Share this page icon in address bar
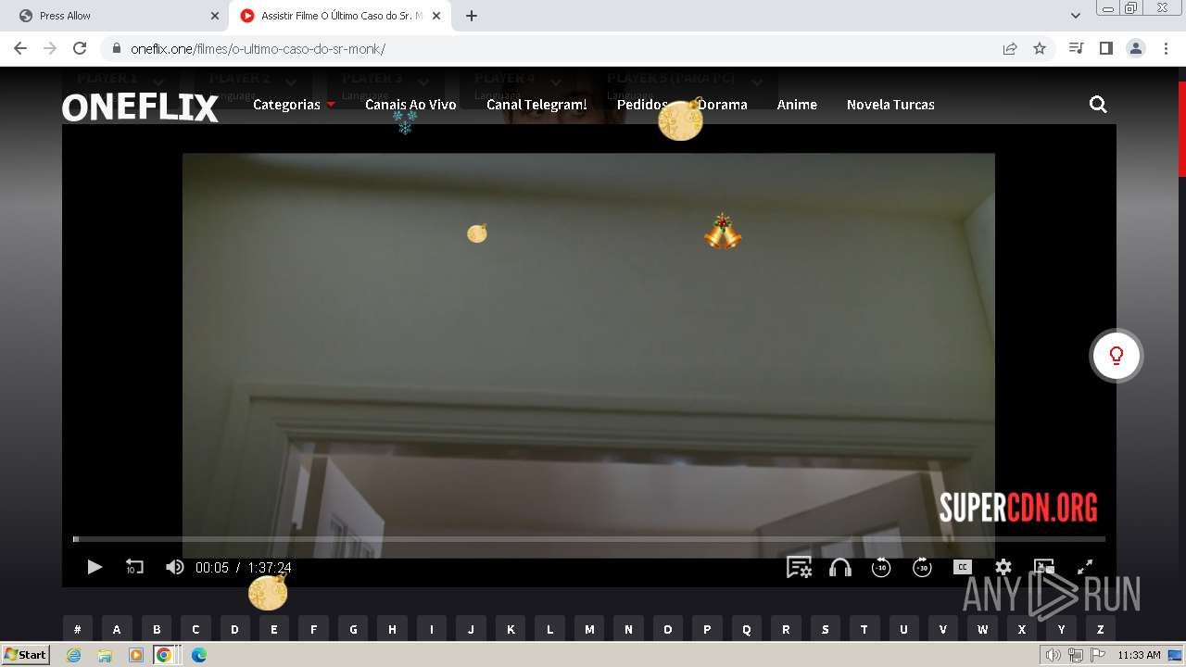This screenshot has width=1186, height=667. tap(1010, 48)
